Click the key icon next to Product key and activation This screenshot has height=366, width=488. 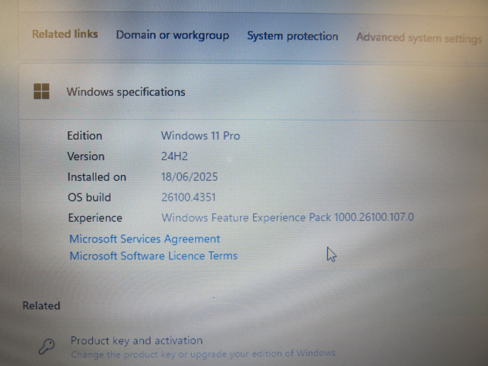coord(47,346)
